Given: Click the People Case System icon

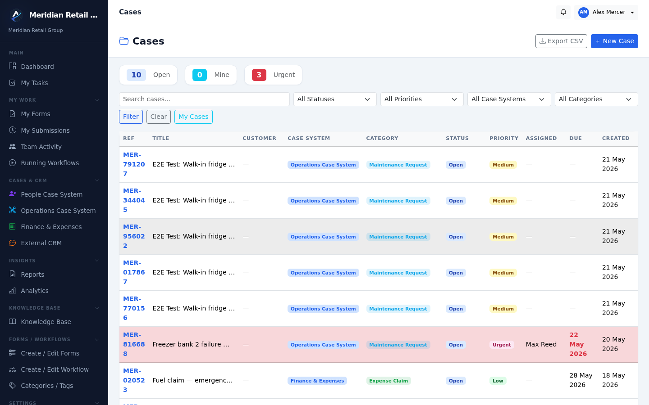Looking at the screenshot, I should click(13, 194).
